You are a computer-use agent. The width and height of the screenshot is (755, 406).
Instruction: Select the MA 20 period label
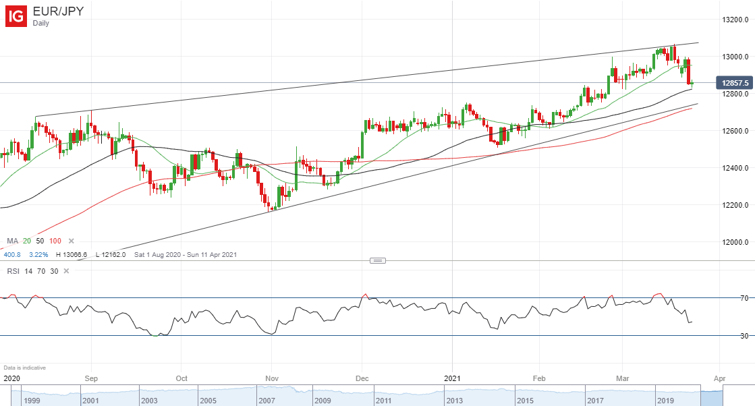click(26, 241)
